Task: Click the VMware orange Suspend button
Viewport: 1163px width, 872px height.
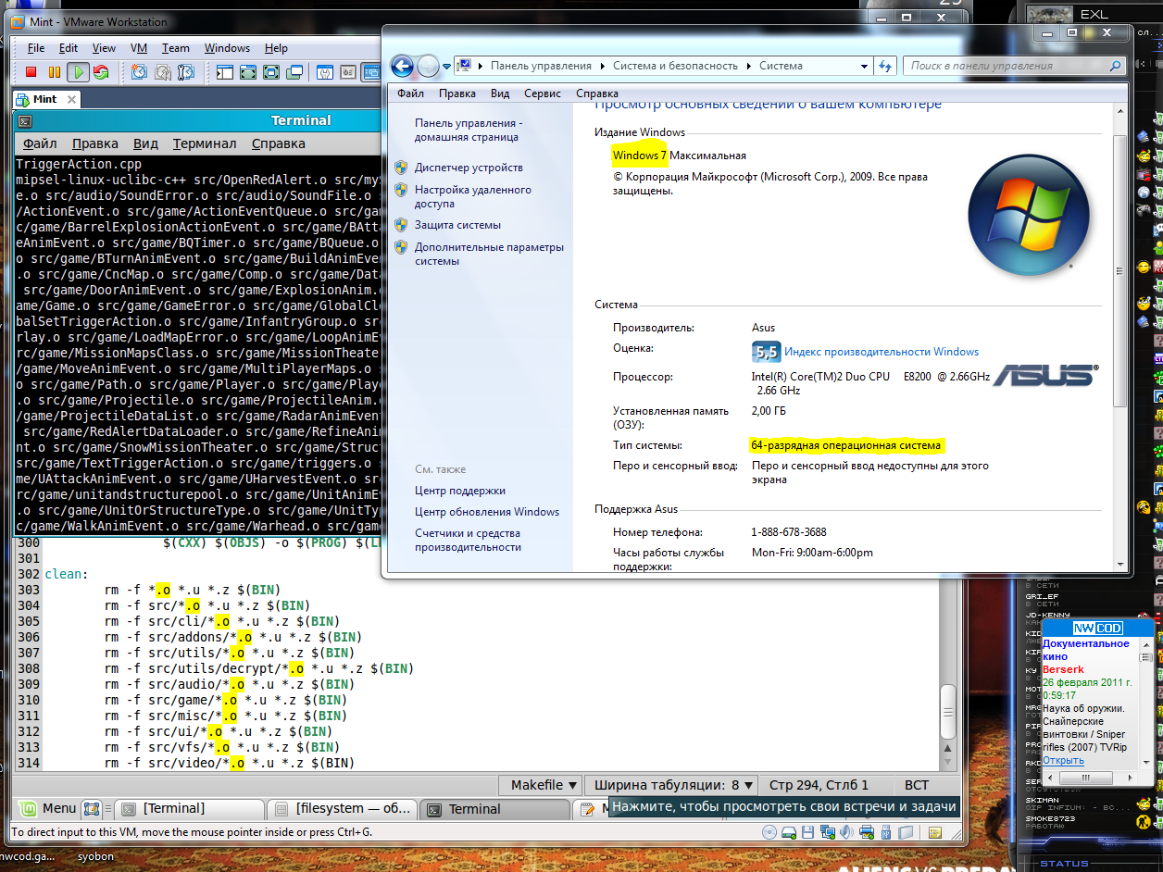Action: coord(55,72)
